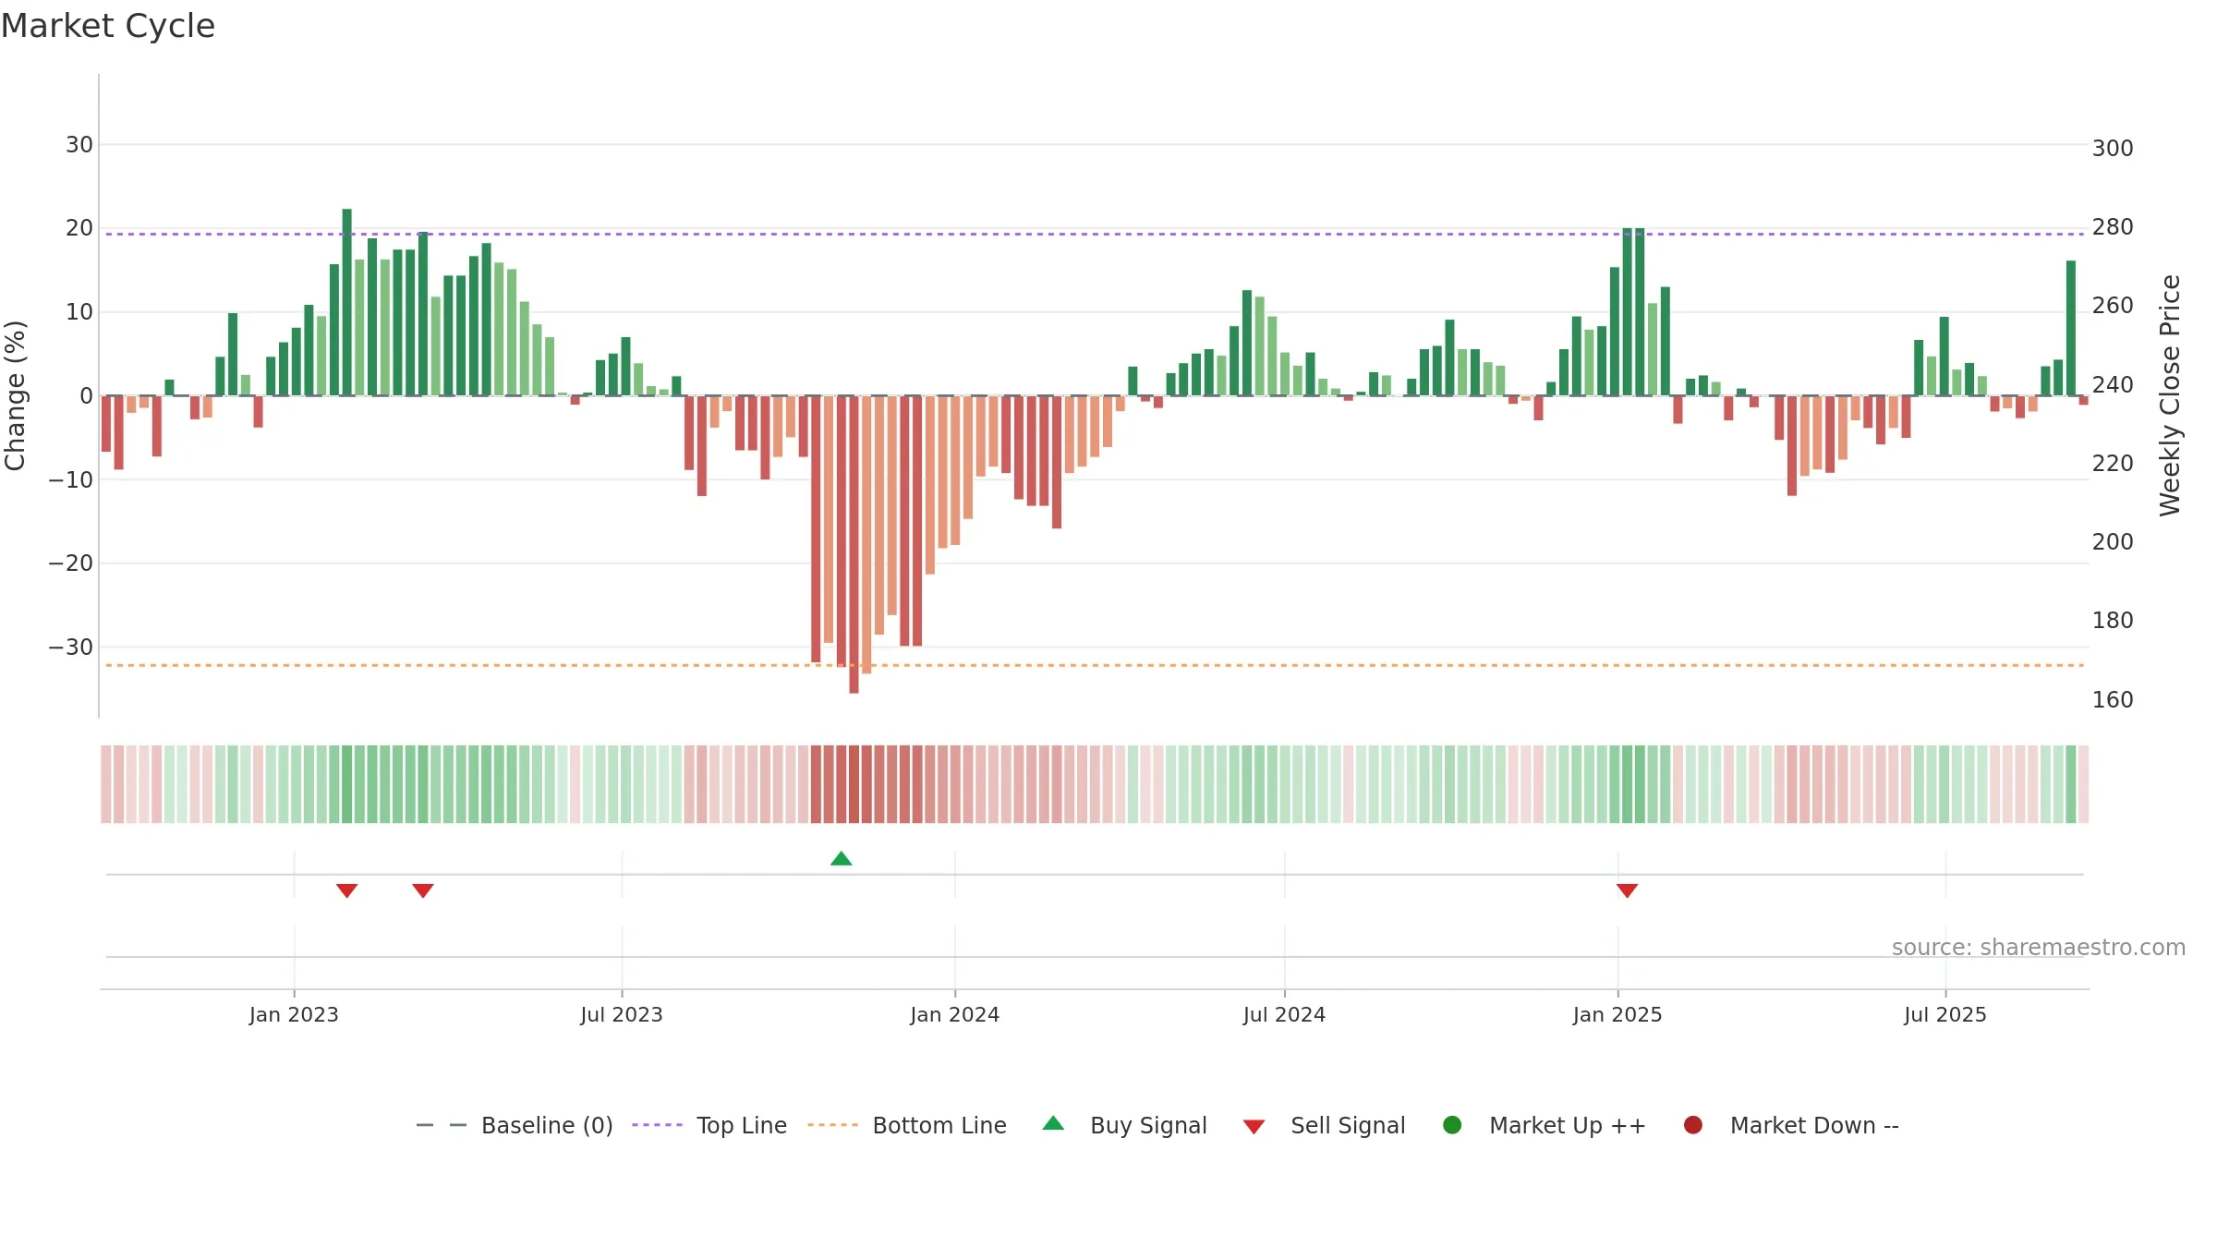Toggle the Sell Signal legend label
2217x1247 pixels.
(1348, 1125)
